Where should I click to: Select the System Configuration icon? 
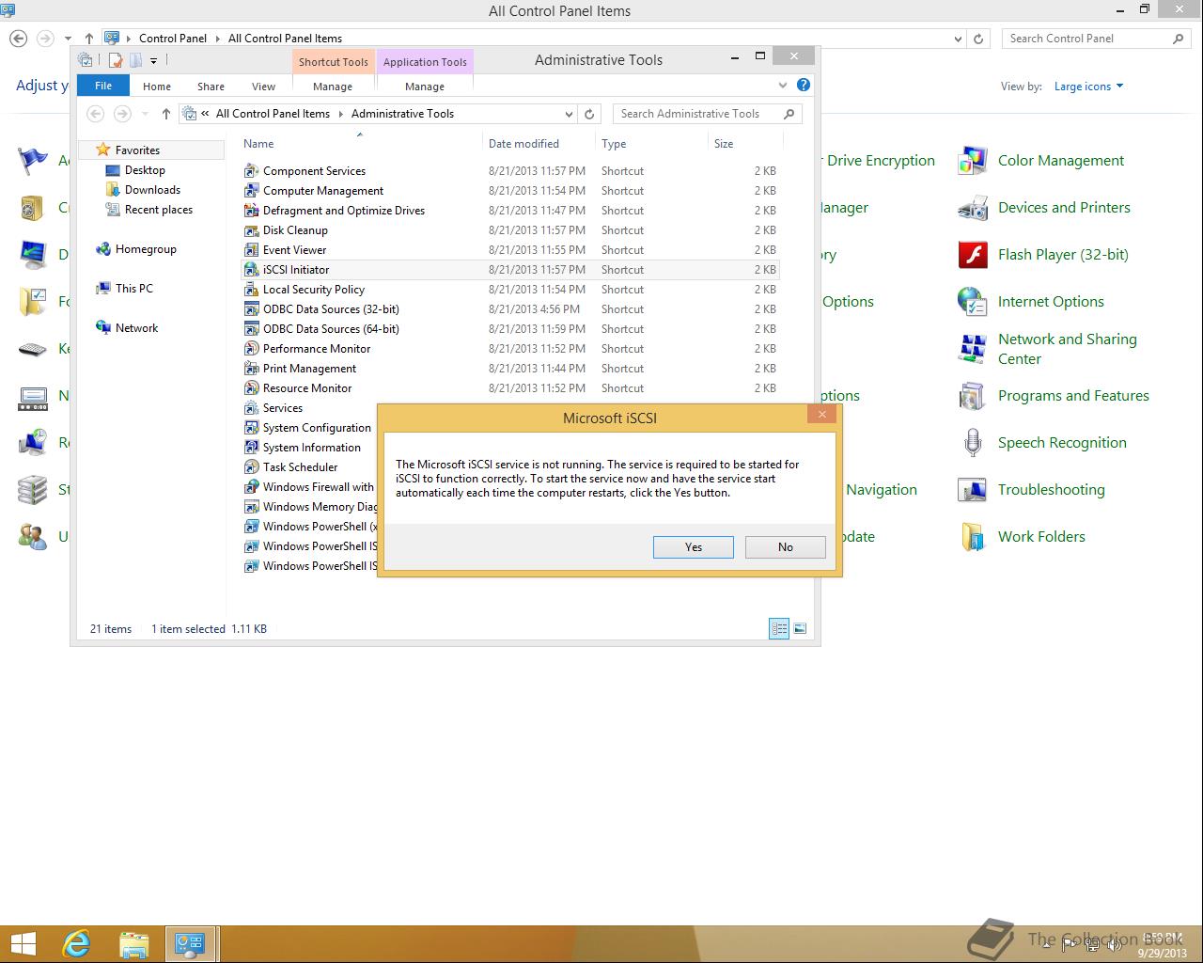coord(251,428)
